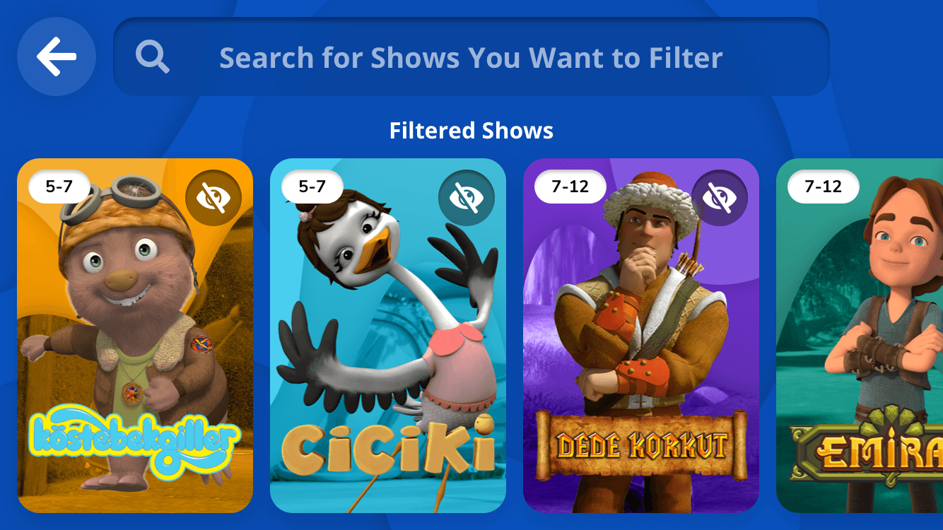Search for shows you want to filter
The image size is (943, 530).
point(471,57)
